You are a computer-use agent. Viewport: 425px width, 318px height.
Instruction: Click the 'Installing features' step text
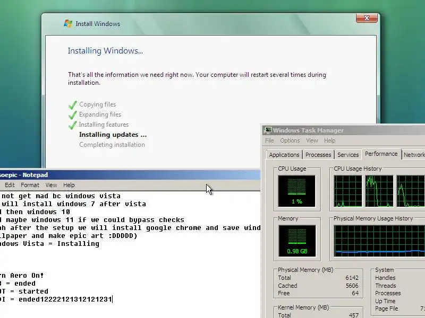(104, 125)
